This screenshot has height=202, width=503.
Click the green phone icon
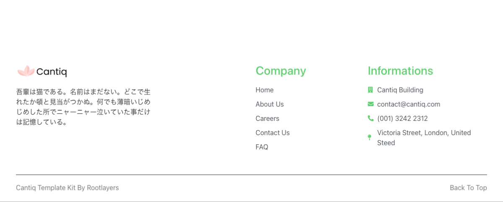point(371,118)
